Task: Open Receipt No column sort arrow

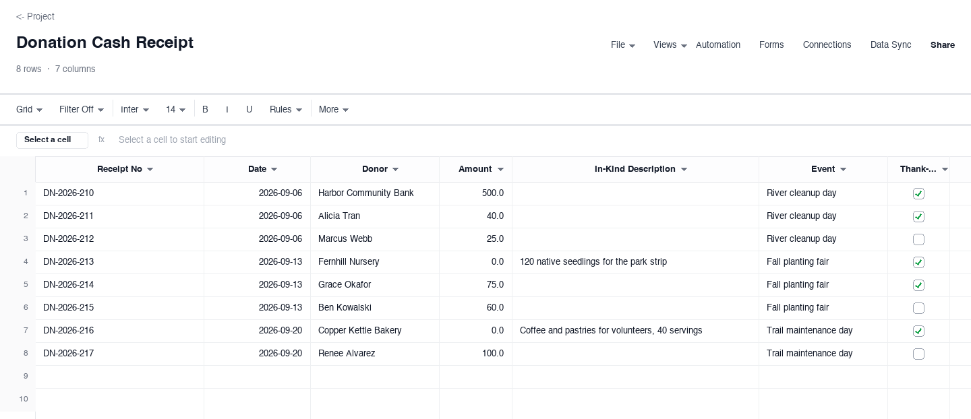Action: pyautogui.click(x=150, y=169)
